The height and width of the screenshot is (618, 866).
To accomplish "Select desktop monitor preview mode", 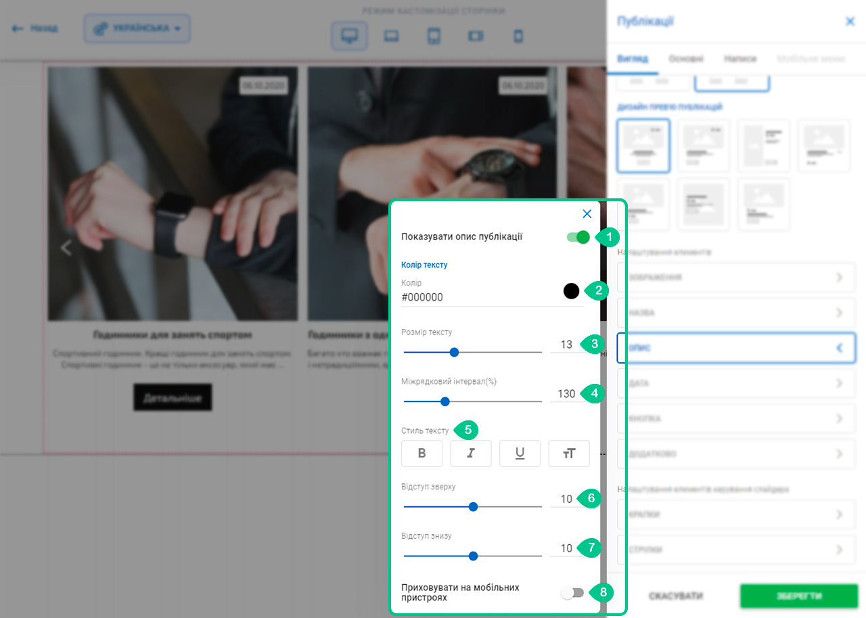I will coord(349,36).
